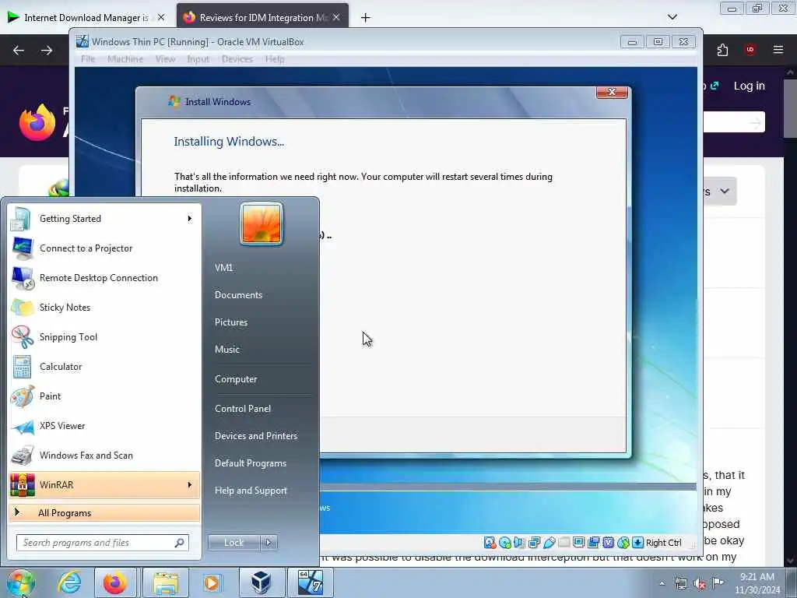This screenshot has width=797, height=598.
Task: Click VirtualBox recording indicator icon
Action: click(x=593, y=543)
